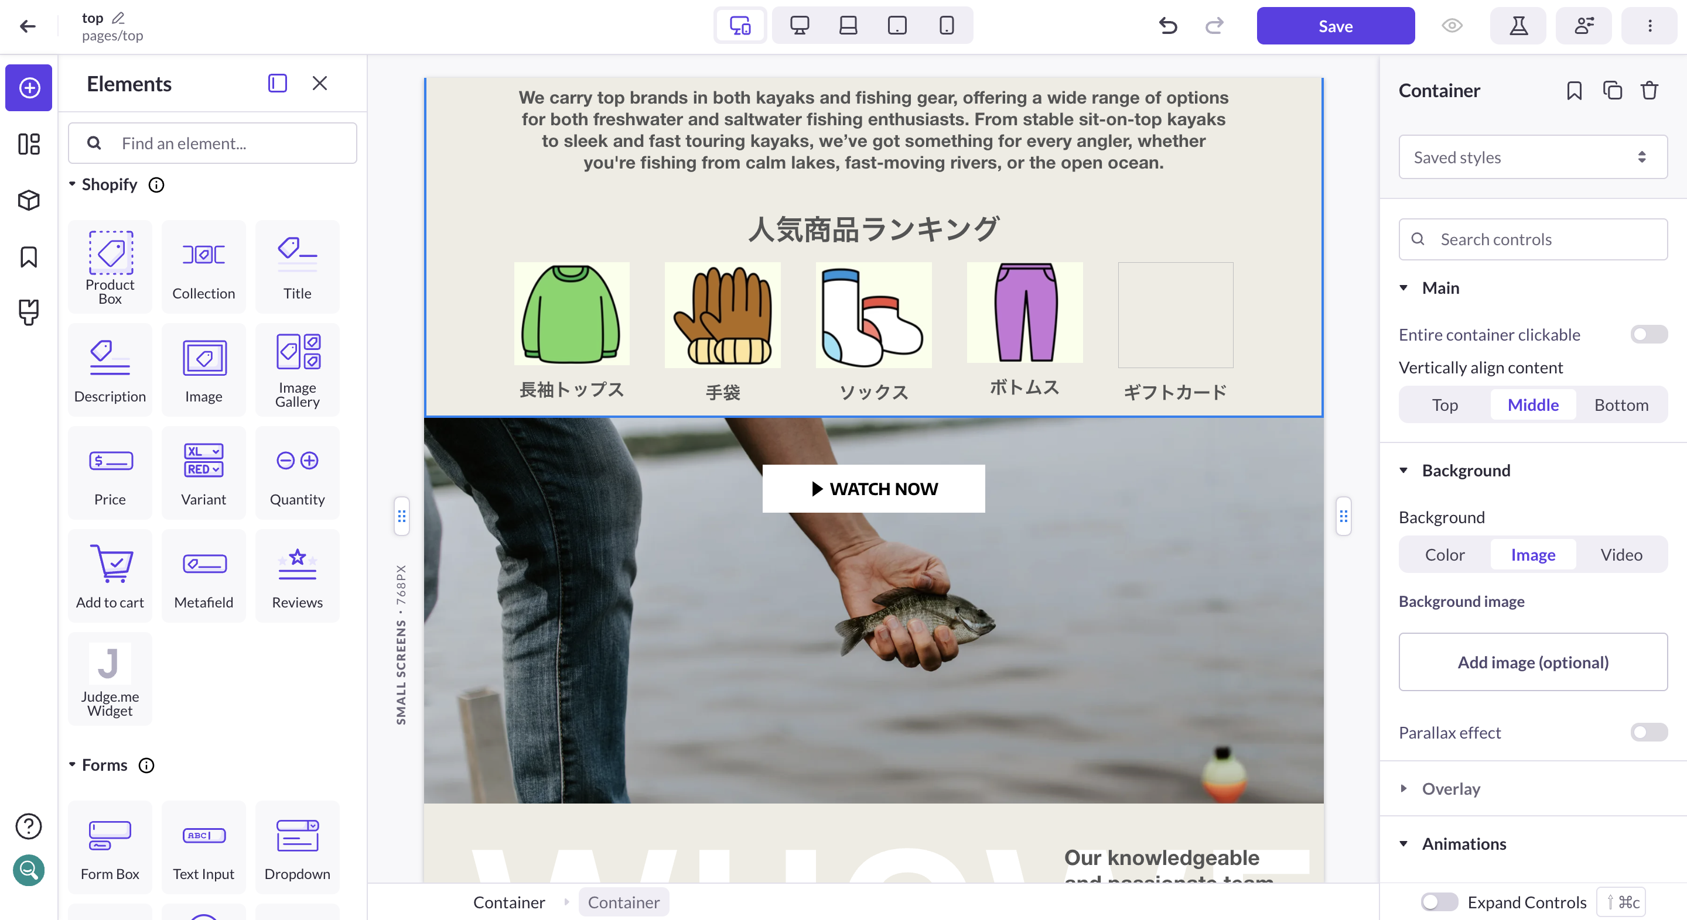Add the Image Gallery element
Image resolution: width=1687 pixels, height=920 pixels.
click(x=298, y=370)
